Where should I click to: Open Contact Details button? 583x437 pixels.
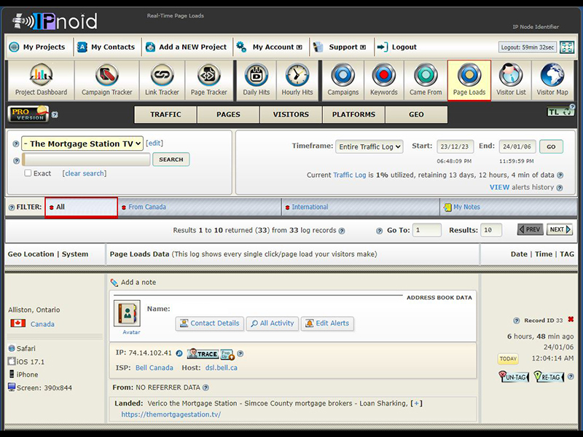tap(210, 323)
